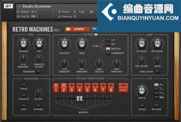Select sound variation 3
The width and height of the screenshot is (181, 122).
coord(72,88)
